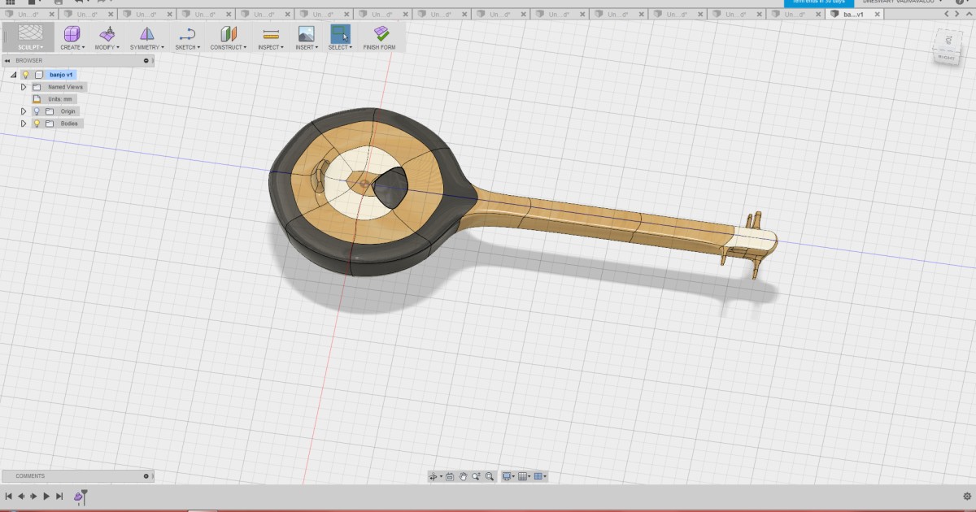The image size is (976, 512).
Task: Toggle visibility of the Bodies folder
Action: click(37, 123)
